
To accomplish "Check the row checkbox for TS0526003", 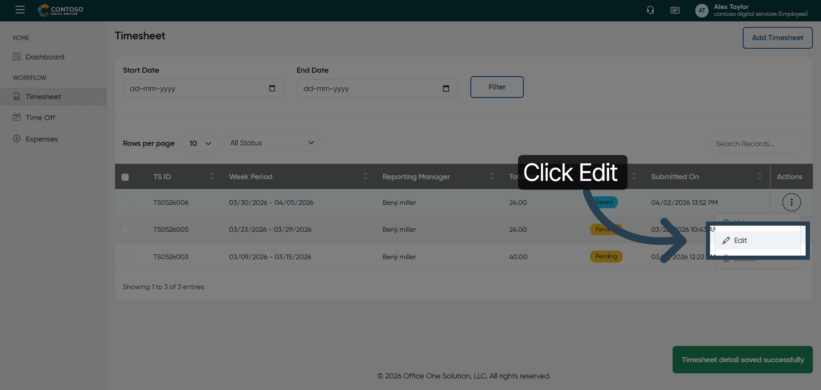I will (x=125, y=257).
